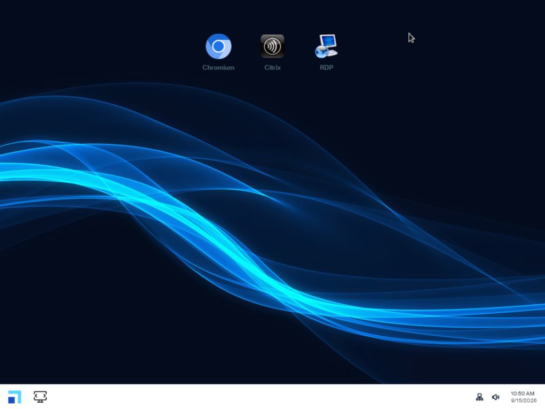Click the volume speaker tray icon
This screenshot has width=545, height=409.
click(x=496, y=397)
